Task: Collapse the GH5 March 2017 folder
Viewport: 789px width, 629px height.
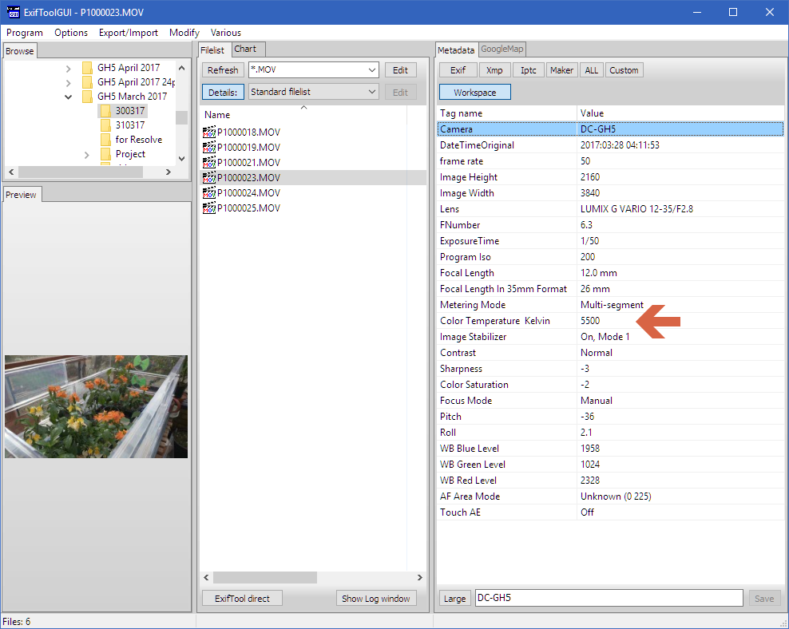Action: click(x=69, y=97)
